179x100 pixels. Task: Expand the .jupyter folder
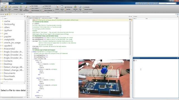click(1, 36)
